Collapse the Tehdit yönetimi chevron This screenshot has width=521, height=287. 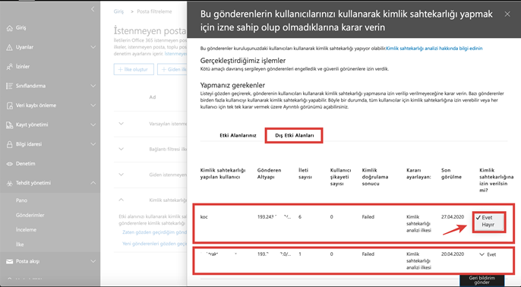point(93,183)
